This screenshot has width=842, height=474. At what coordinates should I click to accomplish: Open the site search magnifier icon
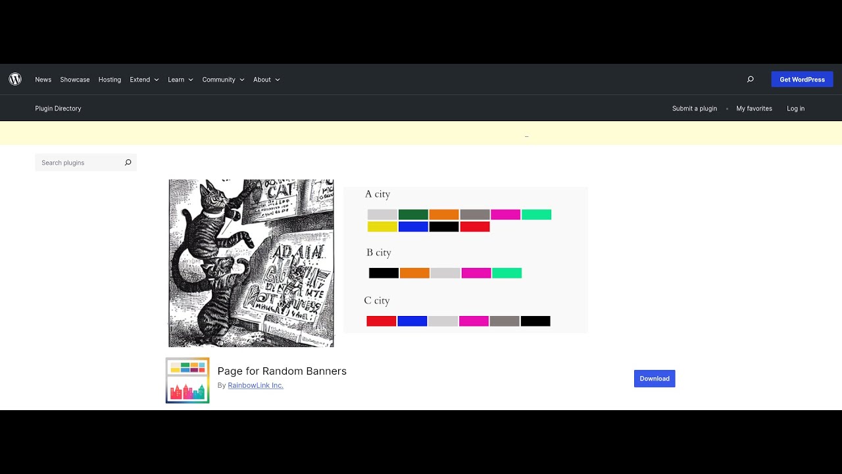tap(750, 79)
